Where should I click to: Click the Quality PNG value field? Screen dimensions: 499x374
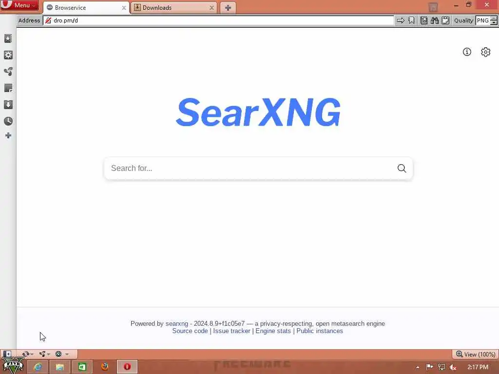[x=483, y=20]
